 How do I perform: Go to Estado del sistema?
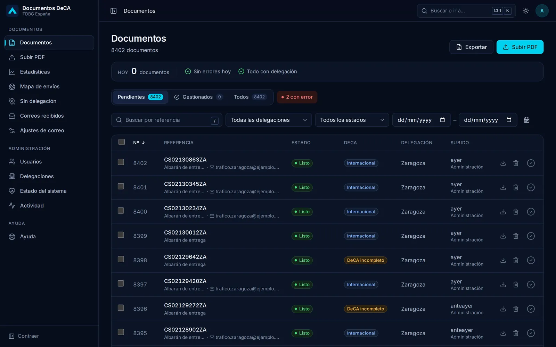click(x=49, y=191)
